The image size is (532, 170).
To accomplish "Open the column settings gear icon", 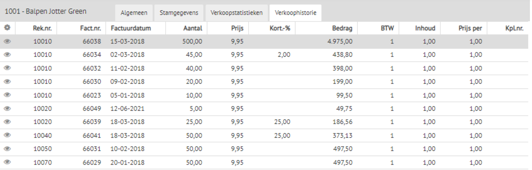I will (x=7, y=29).
